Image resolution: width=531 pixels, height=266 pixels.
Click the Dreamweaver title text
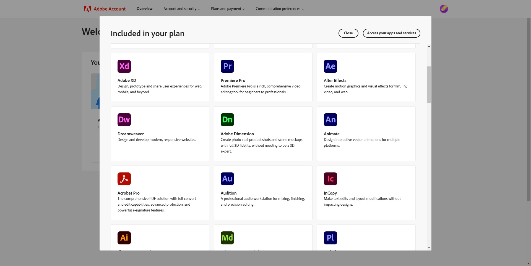[x=131, y=134]
